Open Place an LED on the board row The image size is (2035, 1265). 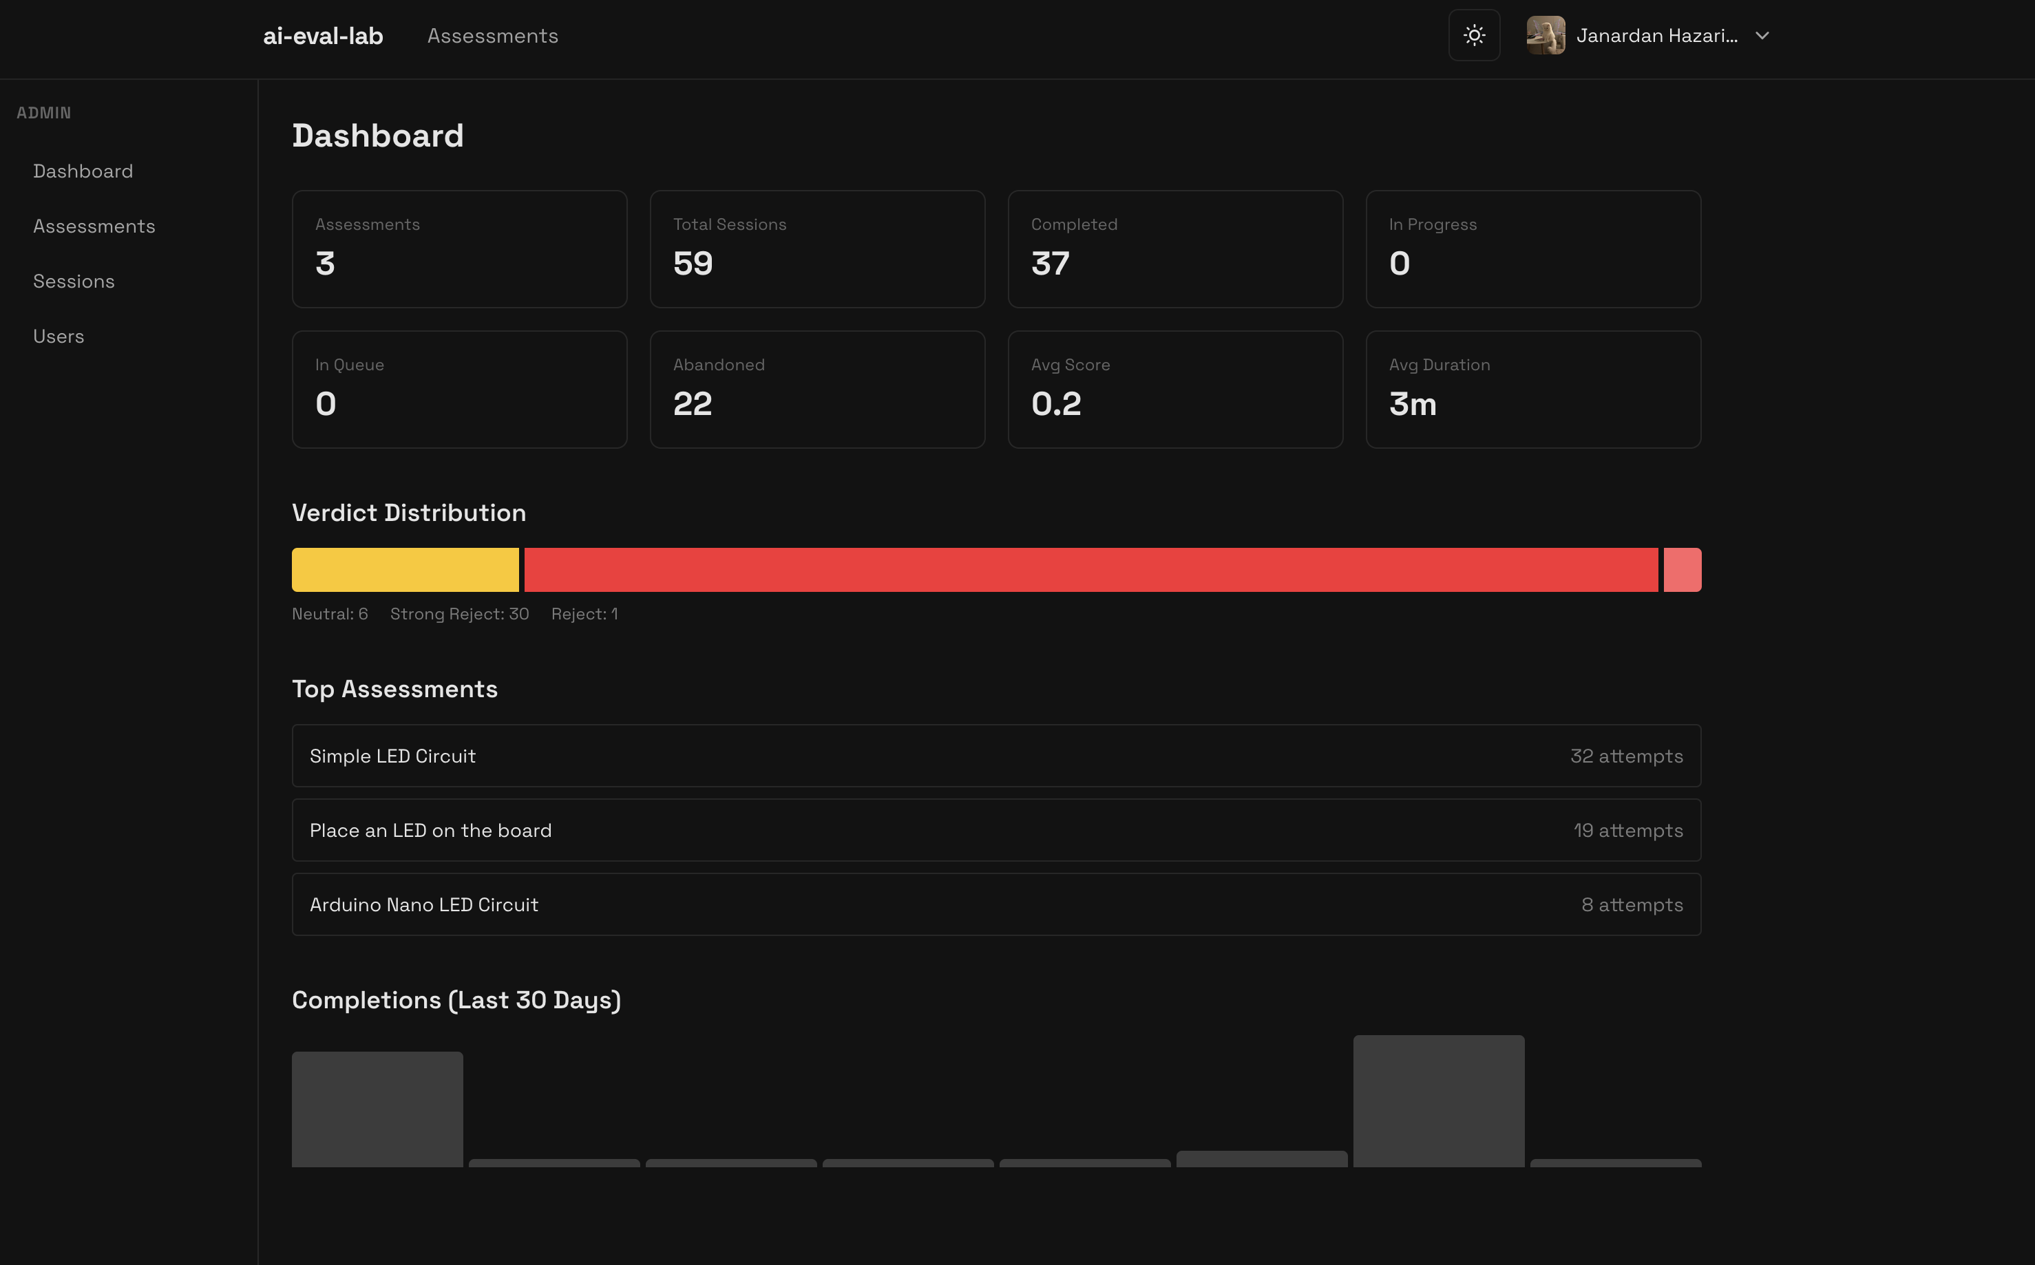tap(995, 830)
